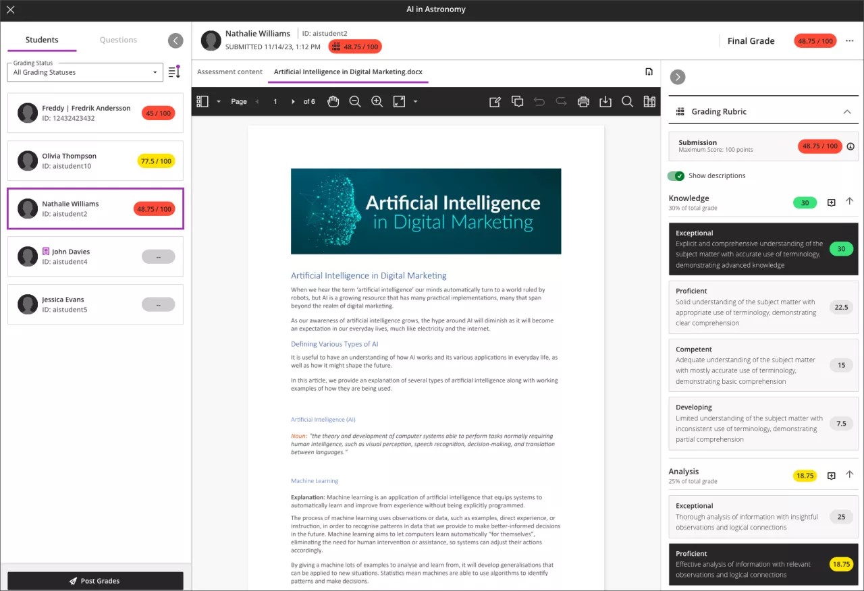The width and height of the screenshot is (864, 591).
Task: Switch to the Questions tab
Action: (x=117, y=40)
